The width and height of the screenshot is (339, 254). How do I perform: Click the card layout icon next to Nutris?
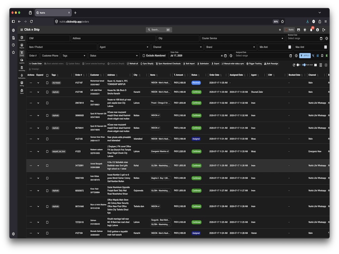pos(299,30)
